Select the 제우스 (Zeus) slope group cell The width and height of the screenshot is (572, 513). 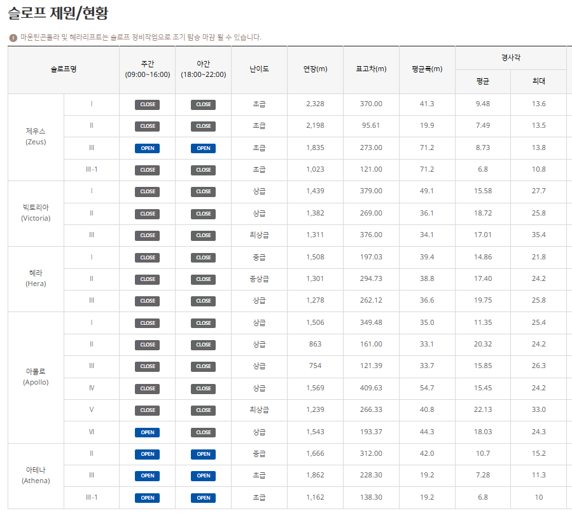click(x=36, y=137)
